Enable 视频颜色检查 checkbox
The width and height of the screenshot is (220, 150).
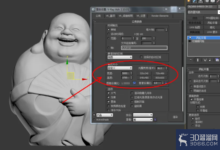(x=108, y=106)
